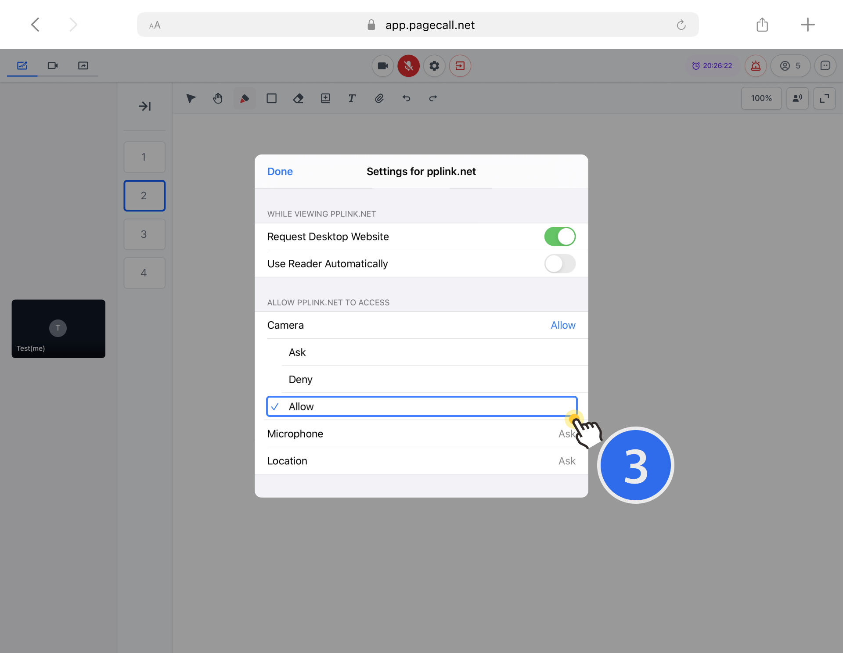Open the 100% zoom control
This screenshot has height=653, width=843.
pyautogui.click(x=761, y=98)
